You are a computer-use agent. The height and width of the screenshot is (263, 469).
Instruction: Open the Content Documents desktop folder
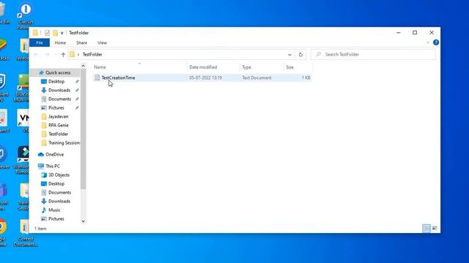(26, 233)
